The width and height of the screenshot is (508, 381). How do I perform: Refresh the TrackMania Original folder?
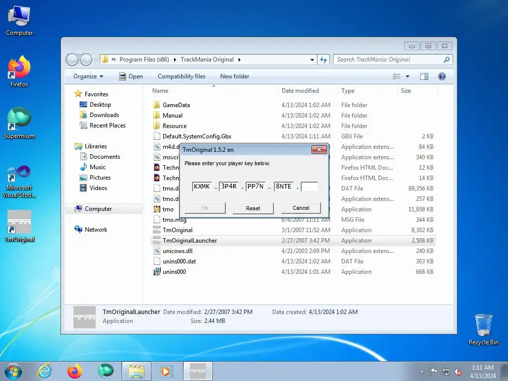point(323,60)
